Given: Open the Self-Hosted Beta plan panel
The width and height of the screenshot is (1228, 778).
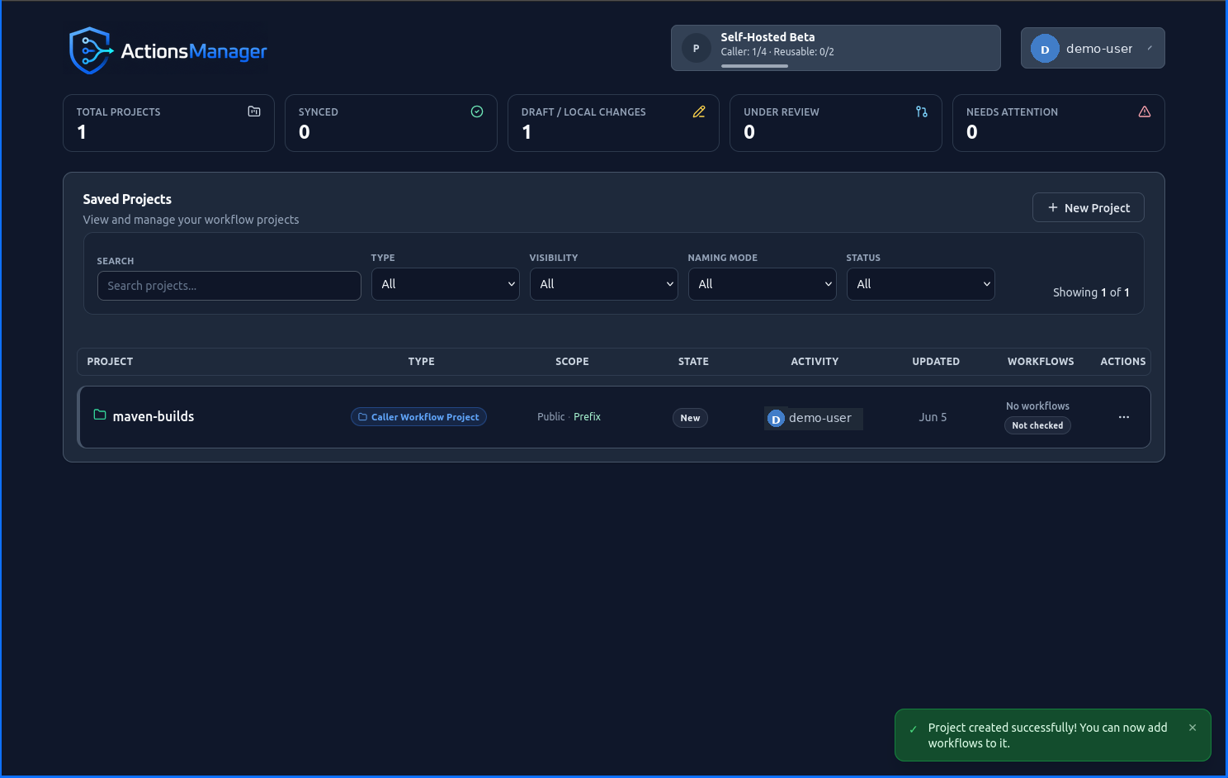Looking at the screenshot, I should [x=836, y=48].
